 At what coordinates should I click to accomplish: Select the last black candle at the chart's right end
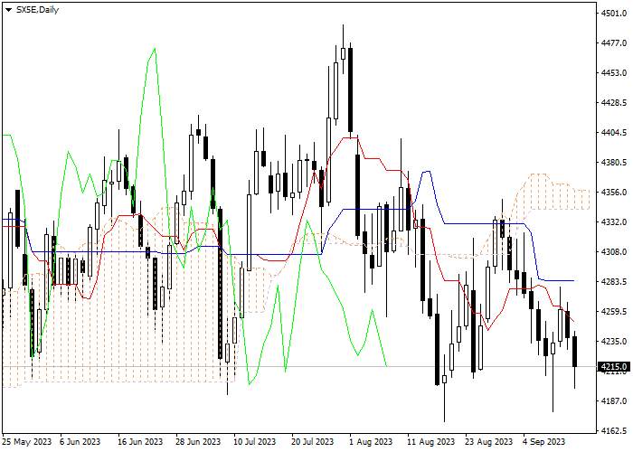574,352
